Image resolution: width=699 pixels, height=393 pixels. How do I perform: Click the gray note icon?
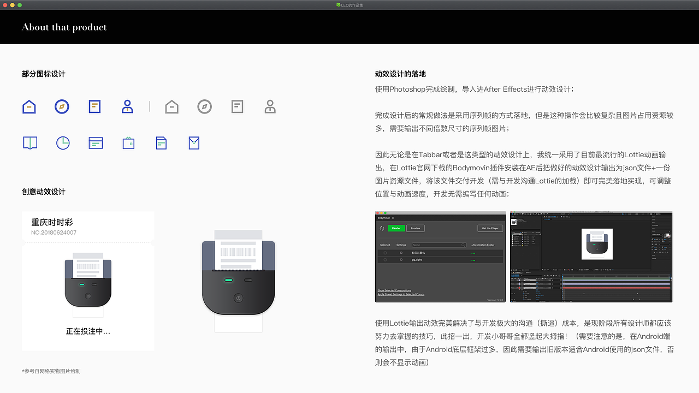coord(238,106)
